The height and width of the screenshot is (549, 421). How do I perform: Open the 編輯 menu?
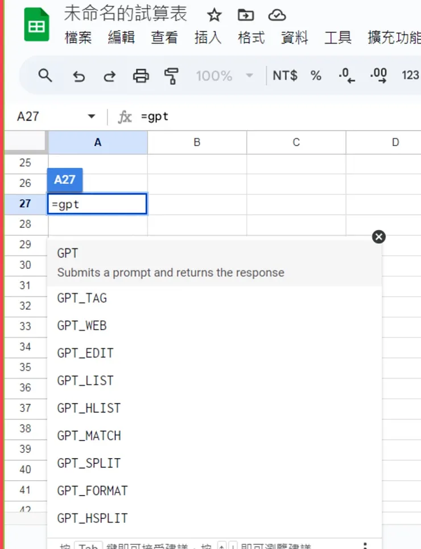(x=121, y=38)
